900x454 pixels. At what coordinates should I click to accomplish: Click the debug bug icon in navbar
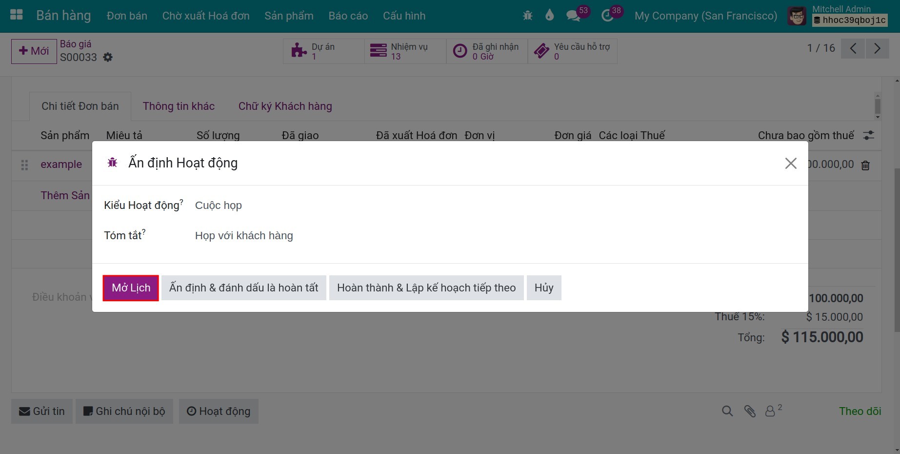point(527,16)
